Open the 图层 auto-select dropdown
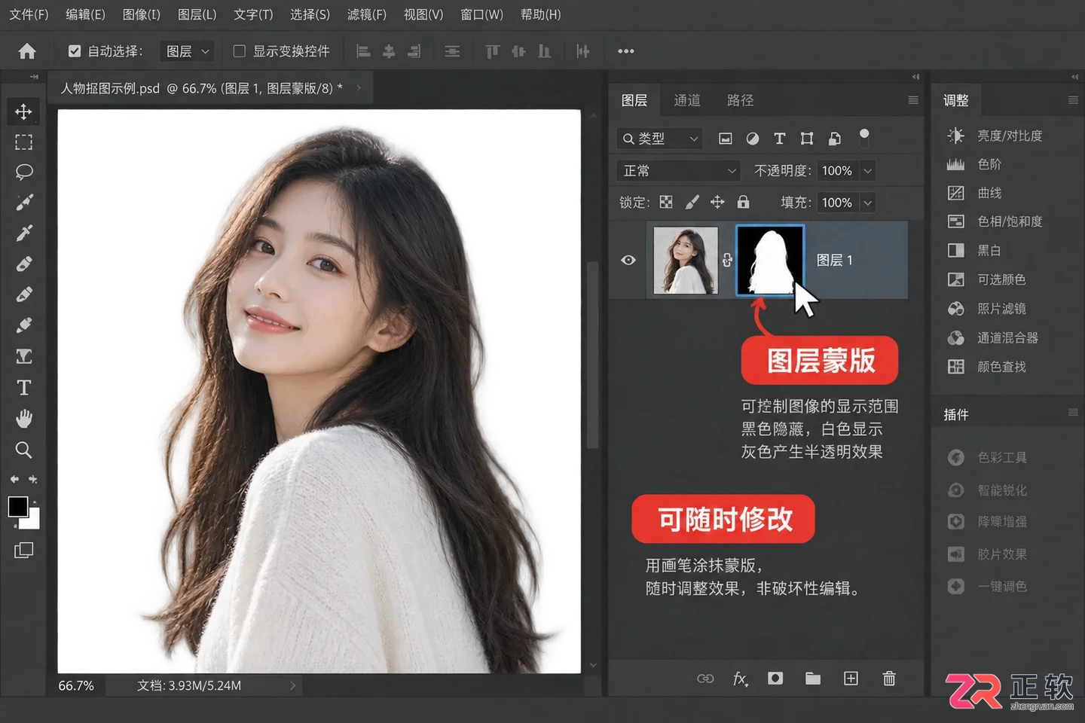The width and height of the screenshot is (1085, 723). point(187,51)
